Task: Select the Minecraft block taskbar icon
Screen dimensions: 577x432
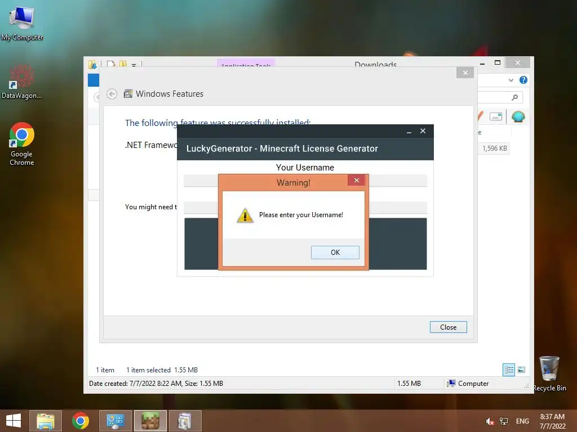Action: click(150, 421)
